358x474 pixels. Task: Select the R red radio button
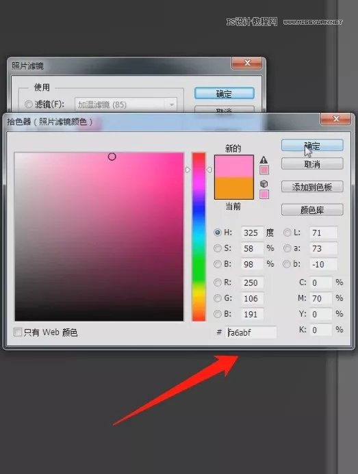pyautogui.click(x=217, y=282)
